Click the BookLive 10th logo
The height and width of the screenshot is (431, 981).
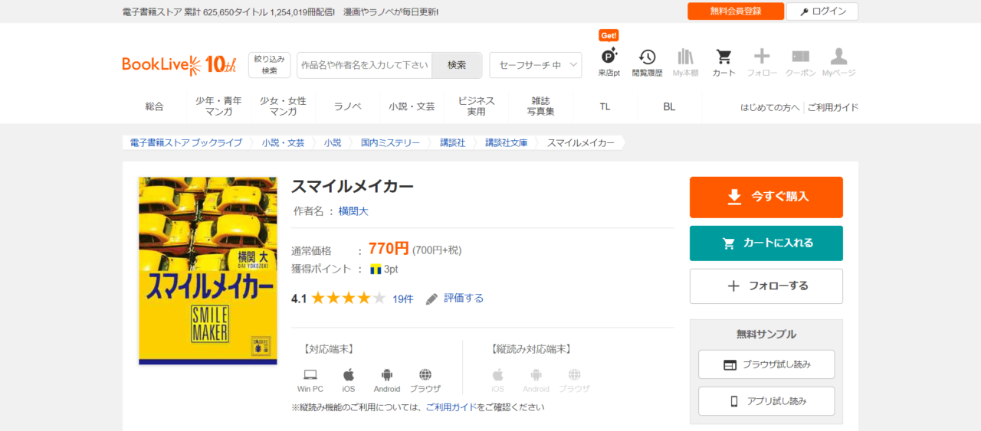(179, 65)
